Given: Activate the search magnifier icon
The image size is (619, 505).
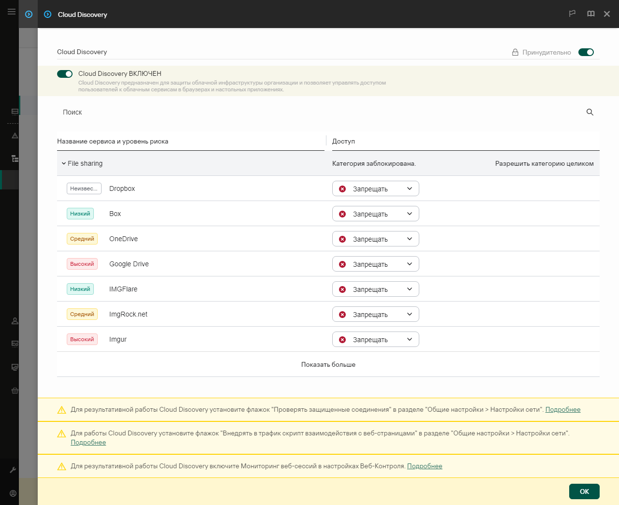Looking at the screenshot, I should click(x=590, y=112).
